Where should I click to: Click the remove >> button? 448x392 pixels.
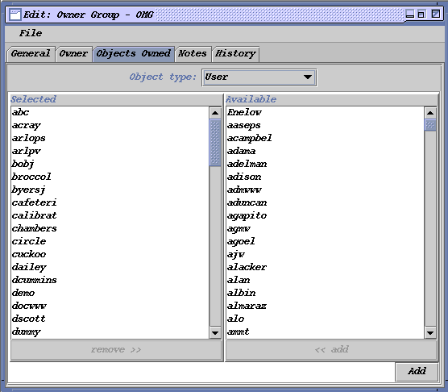(116, 350)
